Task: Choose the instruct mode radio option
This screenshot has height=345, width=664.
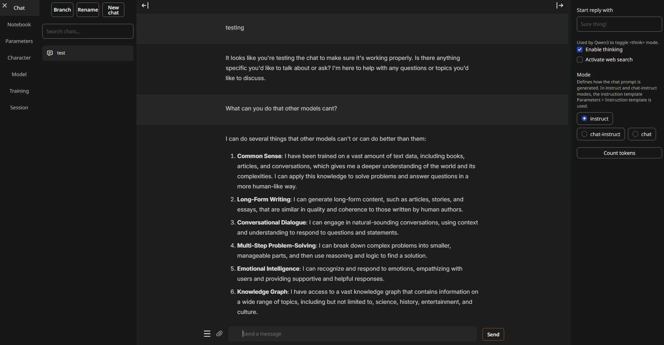Action: point(584,119)
